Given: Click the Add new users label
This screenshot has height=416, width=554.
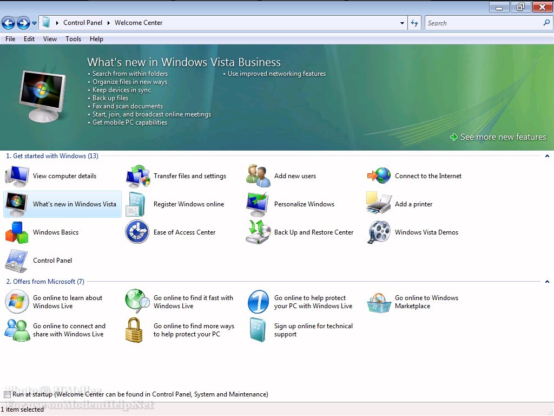Looking at the screenshot, I should tap(295, 176).
